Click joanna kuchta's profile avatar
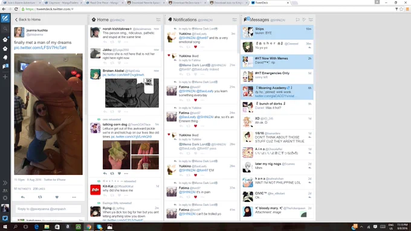The width and height of the screenshot is (411, 231). 19,32
